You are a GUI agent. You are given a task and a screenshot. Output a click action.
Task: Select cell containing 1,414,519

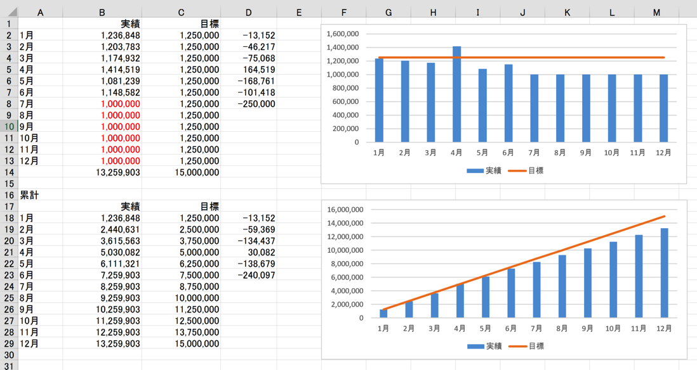click(x=102, y=70)
